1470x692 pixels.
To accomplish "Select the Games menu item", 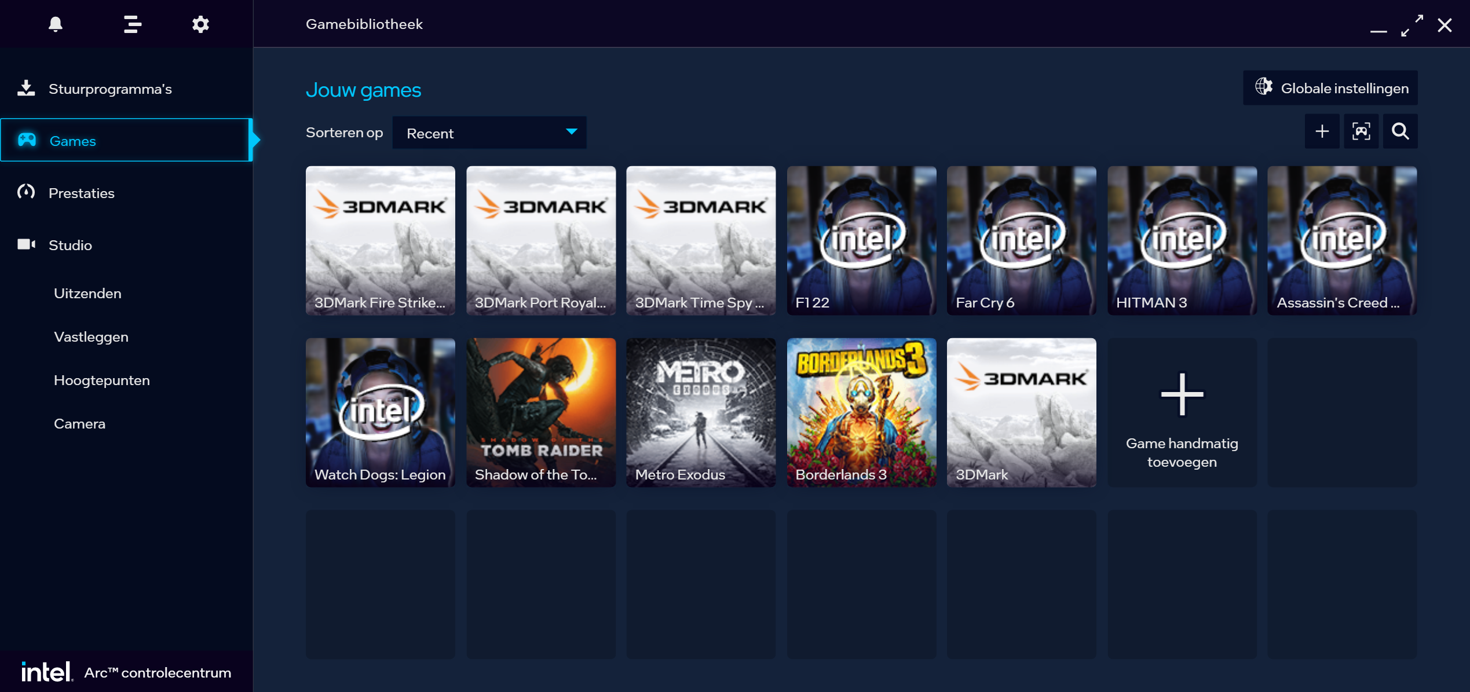I will click(125, 140).
